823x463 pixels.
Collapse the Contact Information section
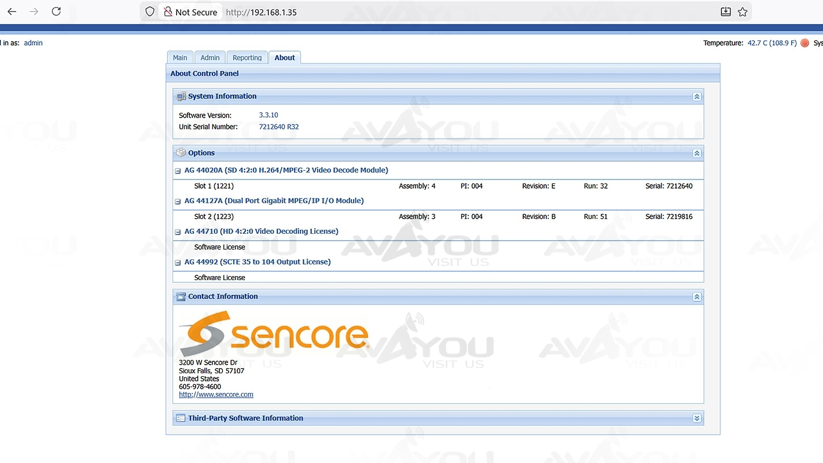tap(697, 297)
